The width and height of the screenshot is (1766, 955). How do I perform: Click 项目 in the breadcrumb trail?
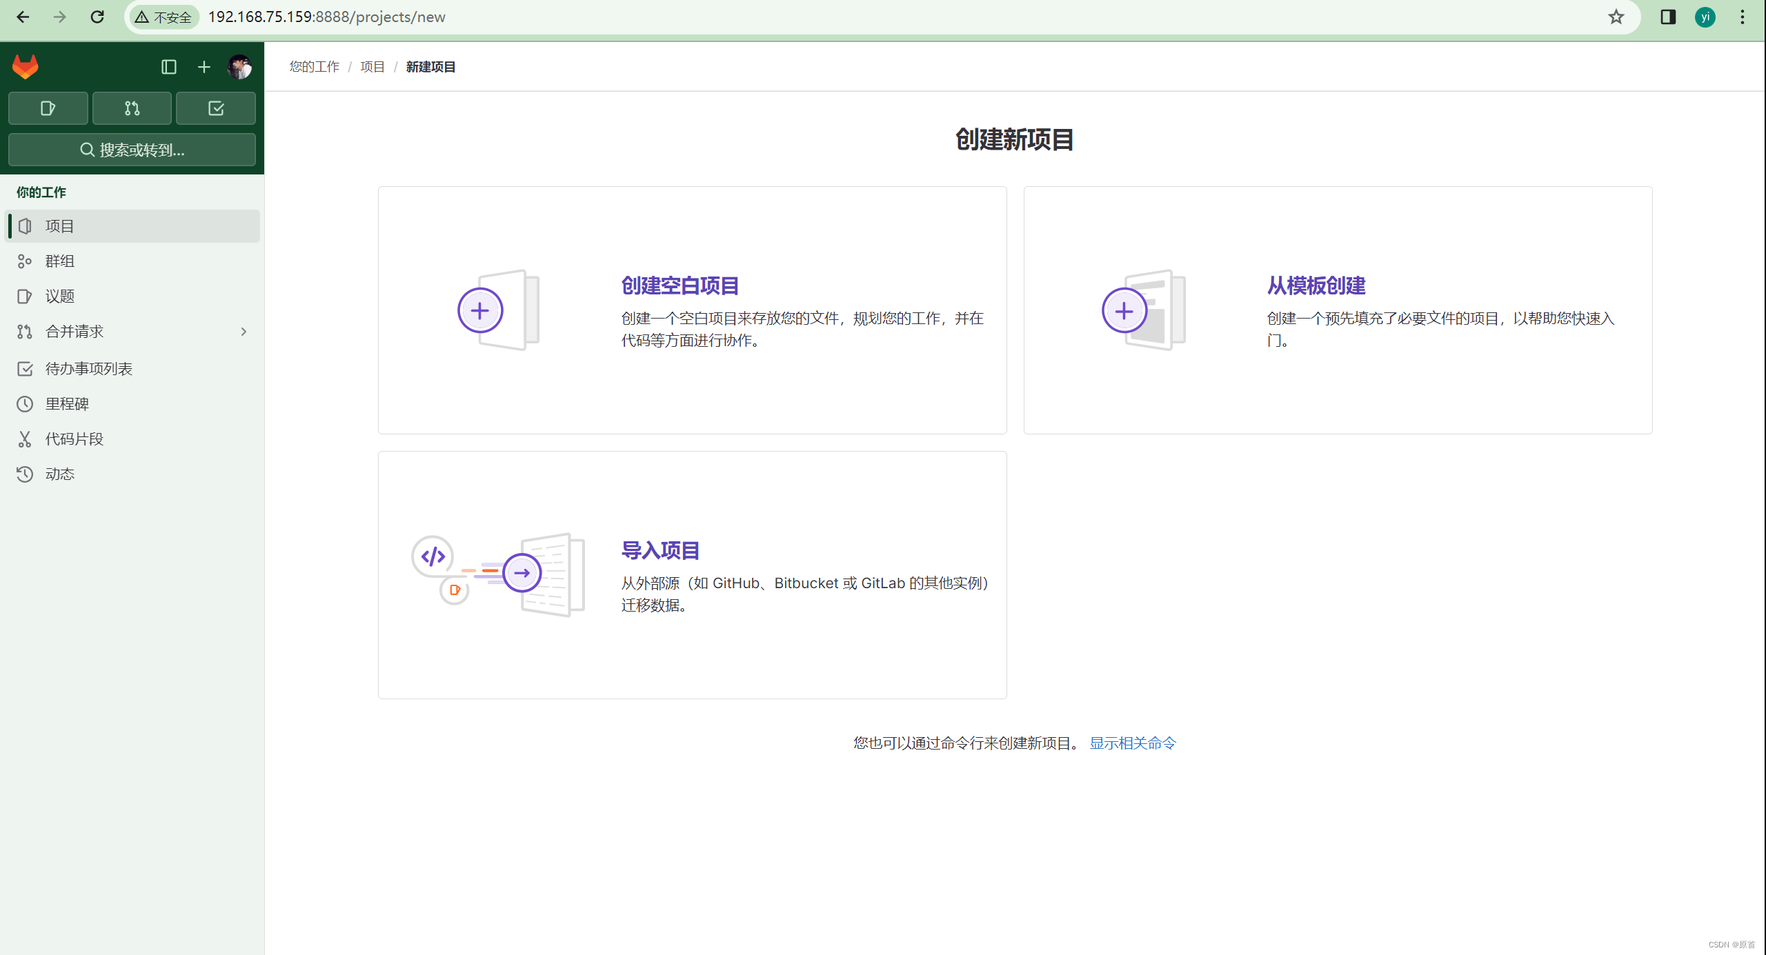[x=371, y=66]
